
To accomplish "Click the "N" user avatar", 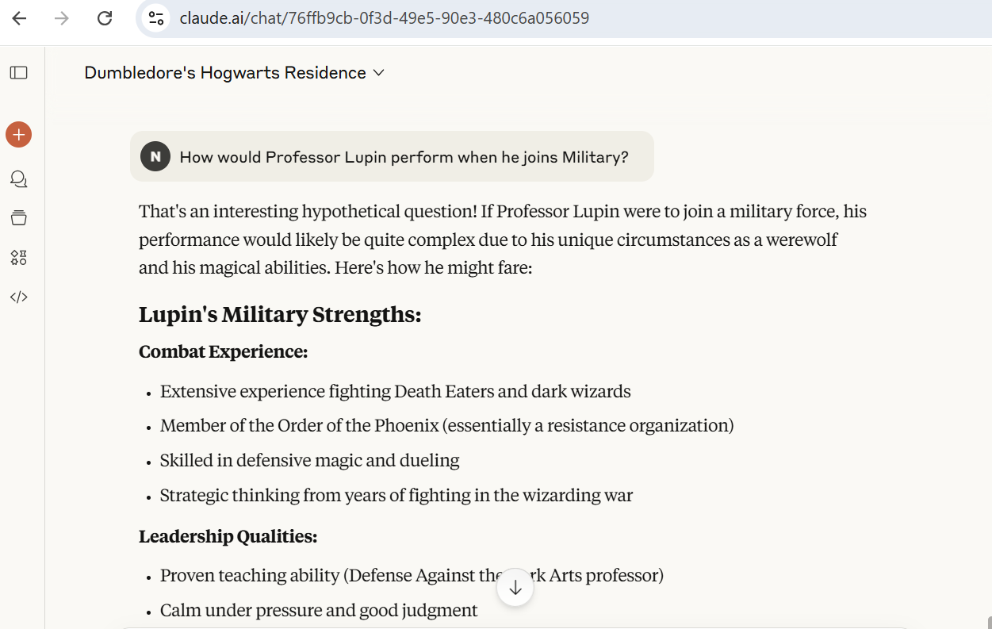I will (155, 157).
